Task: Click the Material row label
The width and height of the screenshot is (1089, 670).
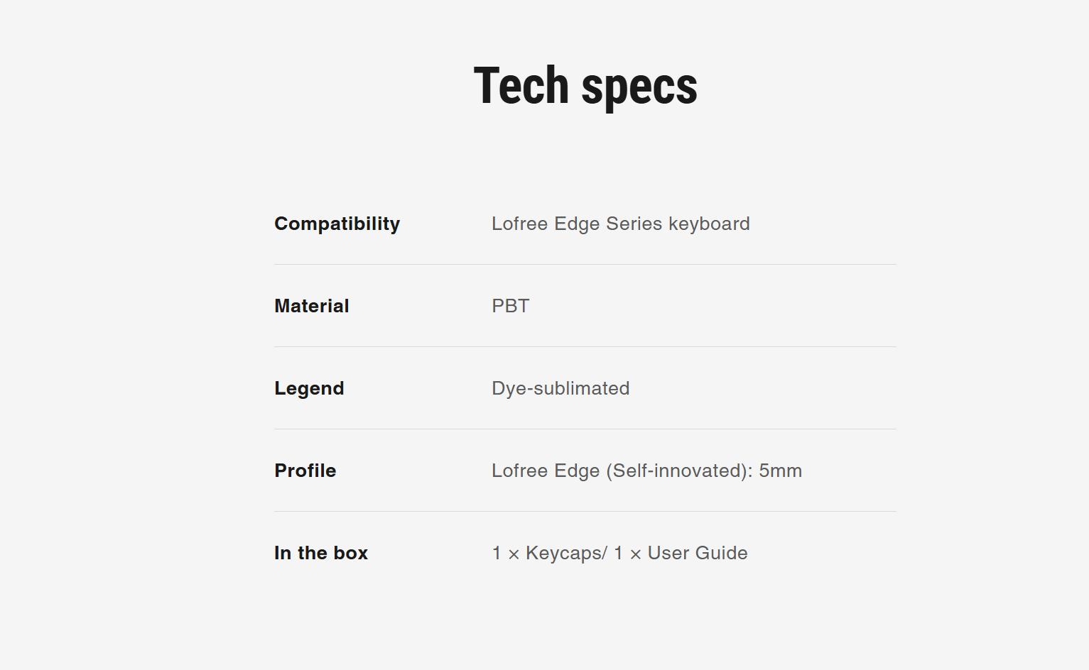Action: pyautogui.click(x=311, y=306)
